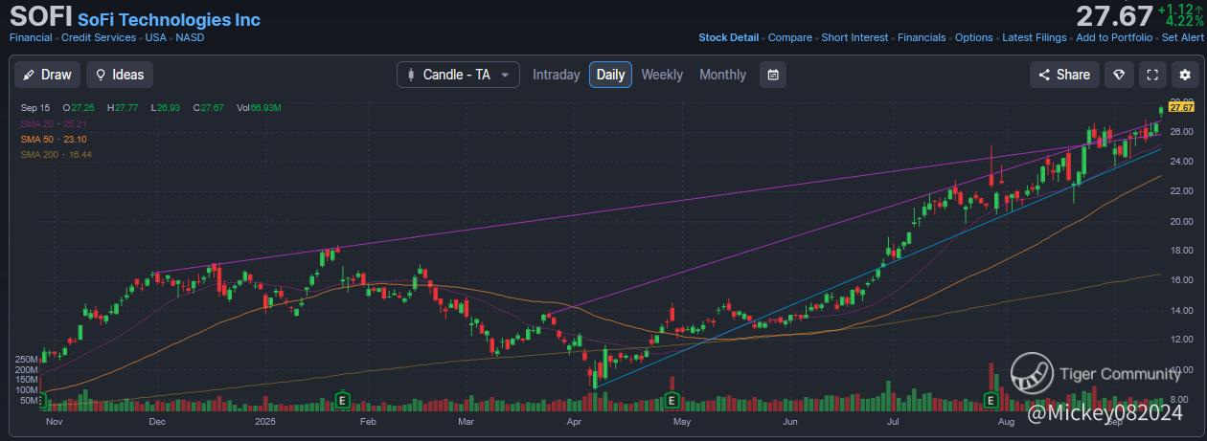The width and height of the screenshot is (1207, 441).
Task: Click the May earnings E marker
Action: 672,400
